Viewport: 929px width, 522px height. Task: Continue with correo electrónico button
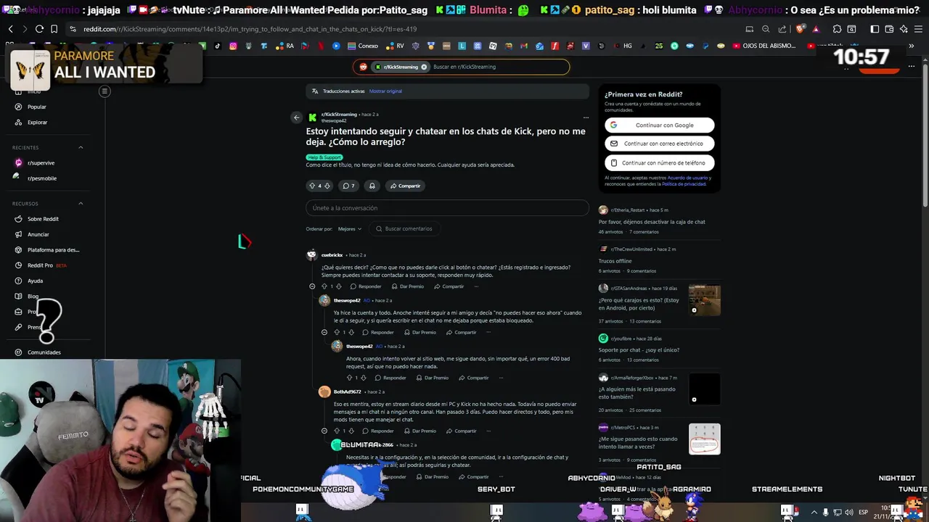659,144
